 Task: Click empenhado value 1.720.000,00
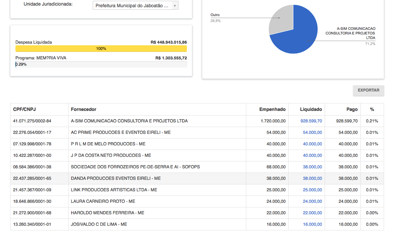point(273,121)
